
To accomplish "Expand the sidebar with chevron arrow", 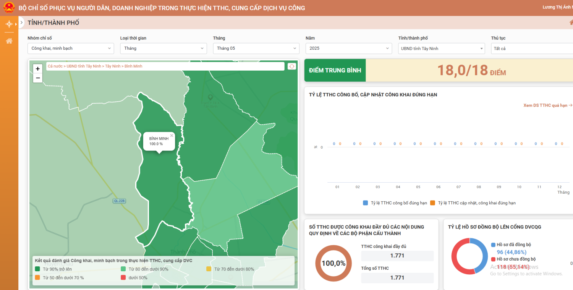I will pos(21,23).
